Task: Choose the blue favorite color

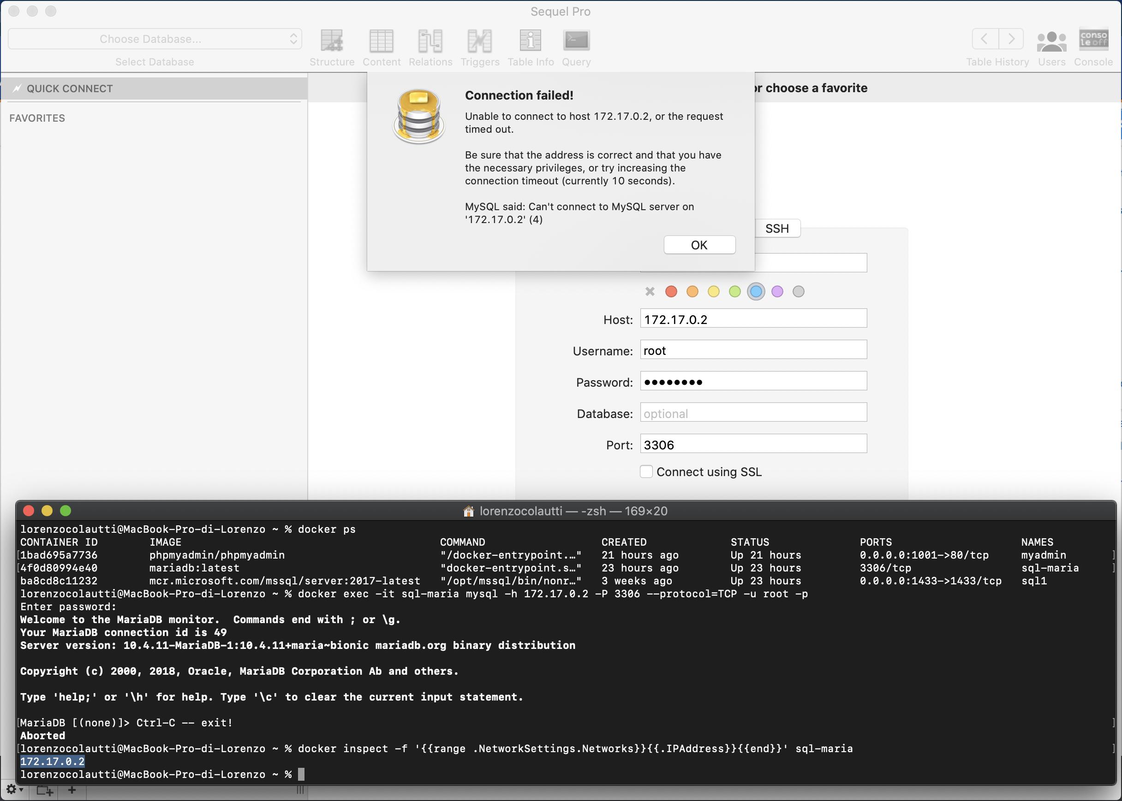Action: [x=756, y=291]
